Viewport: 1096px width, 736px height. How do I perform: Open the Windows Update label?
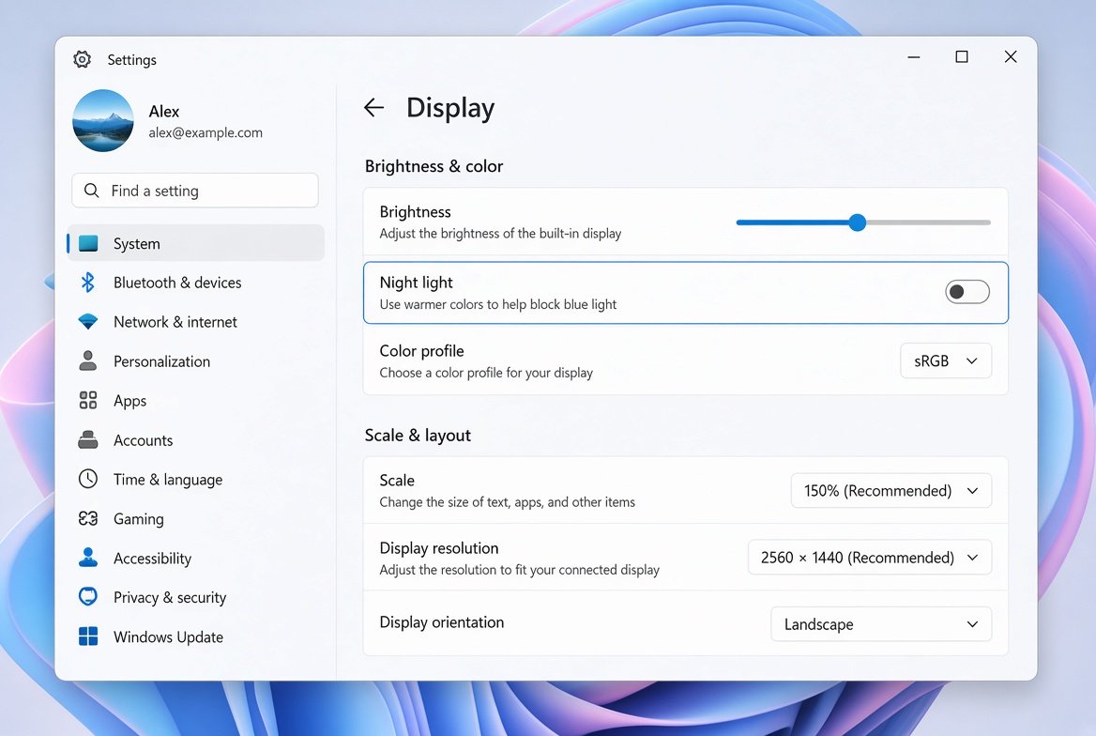pos(169,636)
